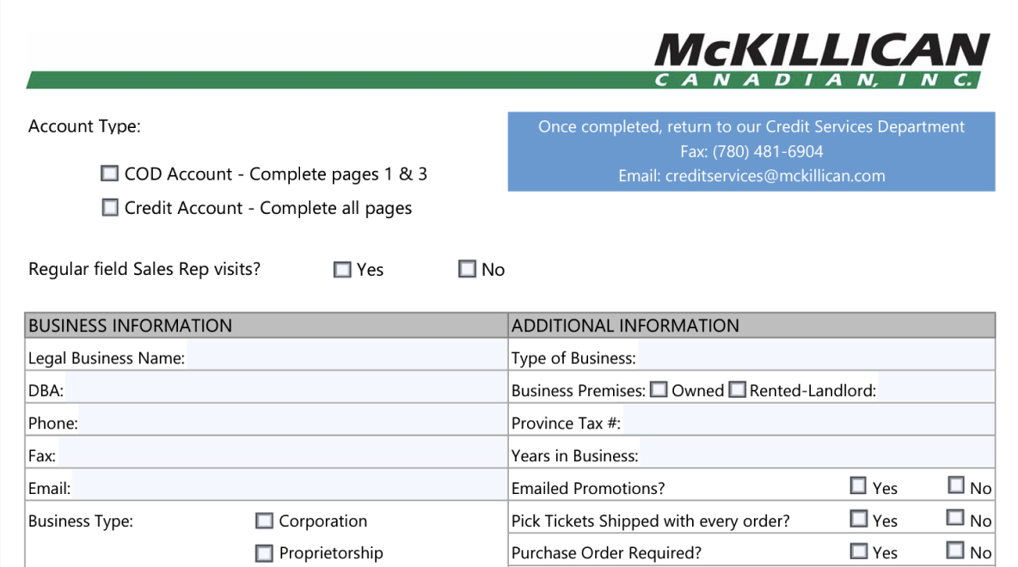
Task: Click the Years in Business field
Action: (814, 455)
